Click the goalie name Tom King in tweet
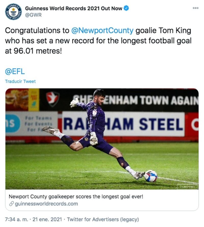 [174, 31]
